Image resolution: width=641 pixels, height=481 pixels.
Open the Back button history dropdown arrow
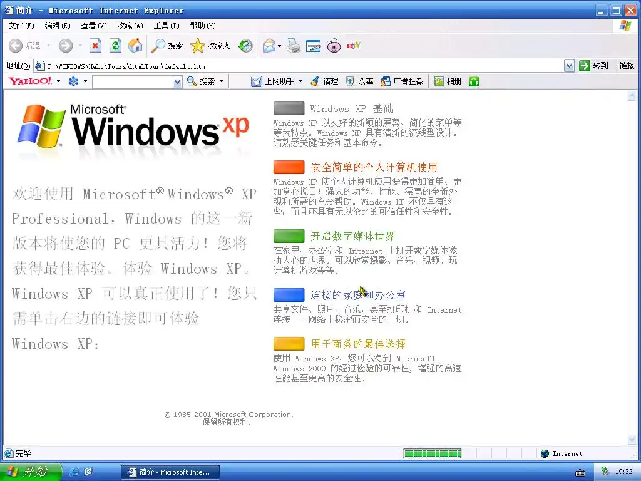(x=49, y=45)
